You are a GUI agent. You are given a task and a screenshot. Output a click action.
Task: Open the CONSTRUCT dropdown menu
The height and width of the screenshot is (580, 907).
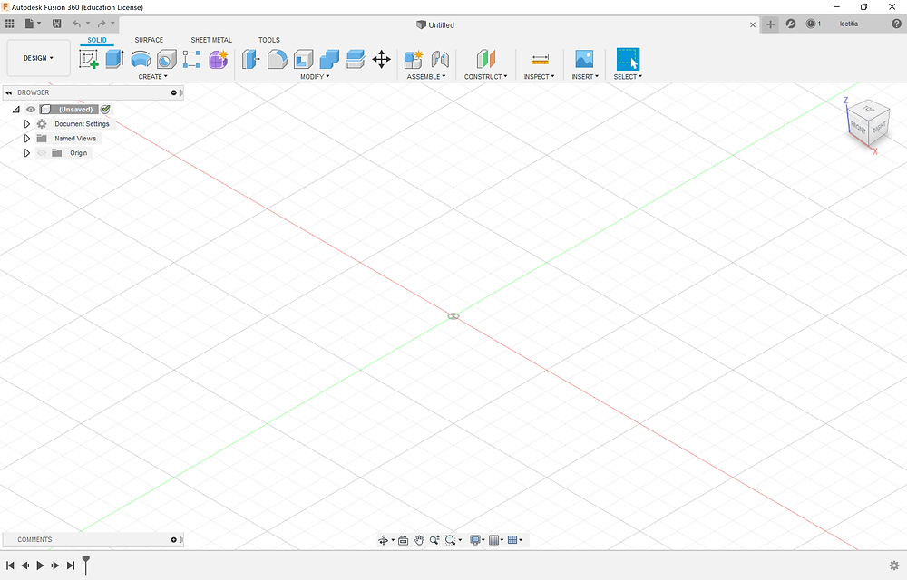[486, 77]
